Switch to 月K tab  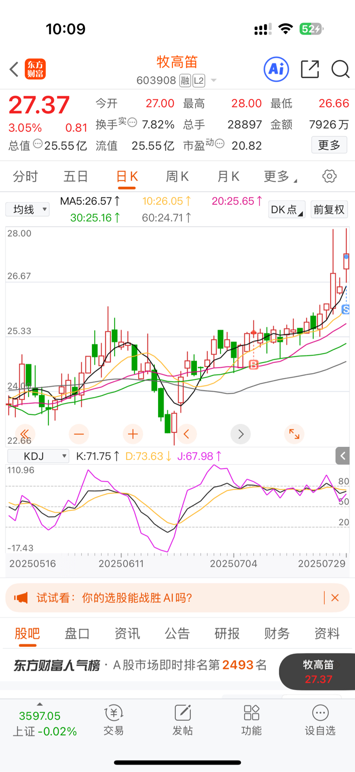tap(228, 176)
